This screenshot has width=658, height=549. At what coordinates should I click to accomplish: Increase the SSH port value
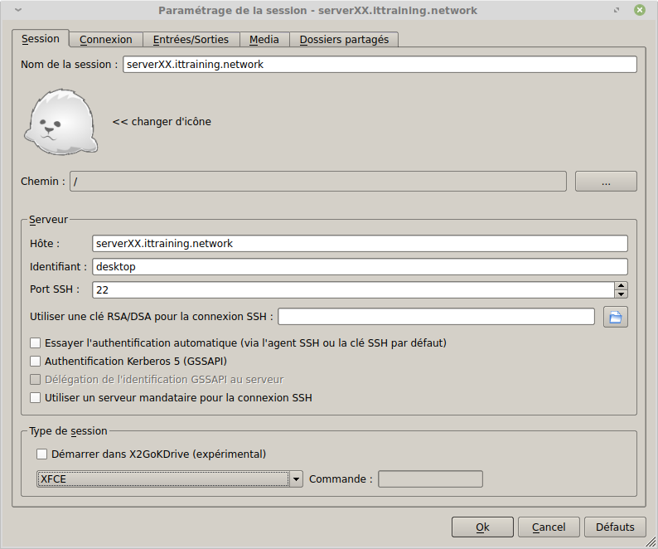tap(621, 286)
